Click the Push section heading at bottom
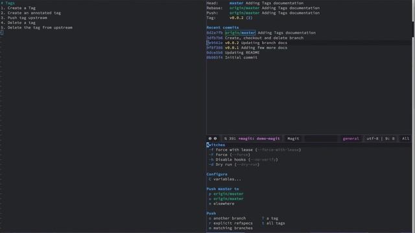Screen dimensions: 415x233 point(211,213)
